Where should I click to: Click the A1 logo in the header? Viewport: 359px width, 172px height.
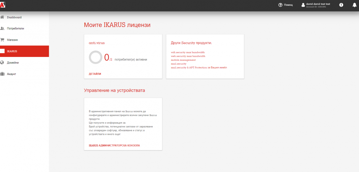pyautogui.click(x=2, y=5)
